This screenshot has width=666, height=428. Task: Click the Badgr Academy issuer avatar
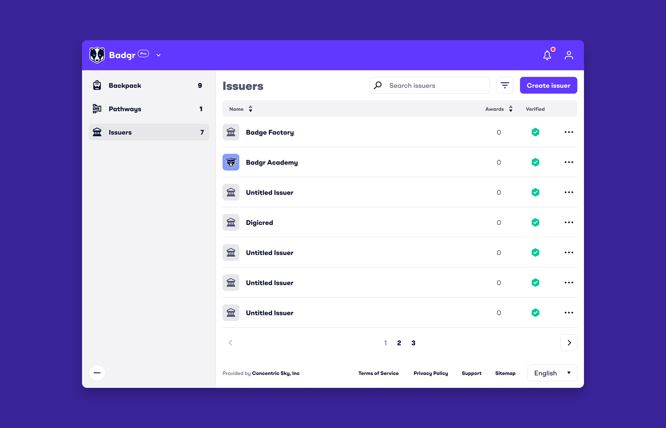click(x=231, y=162)
